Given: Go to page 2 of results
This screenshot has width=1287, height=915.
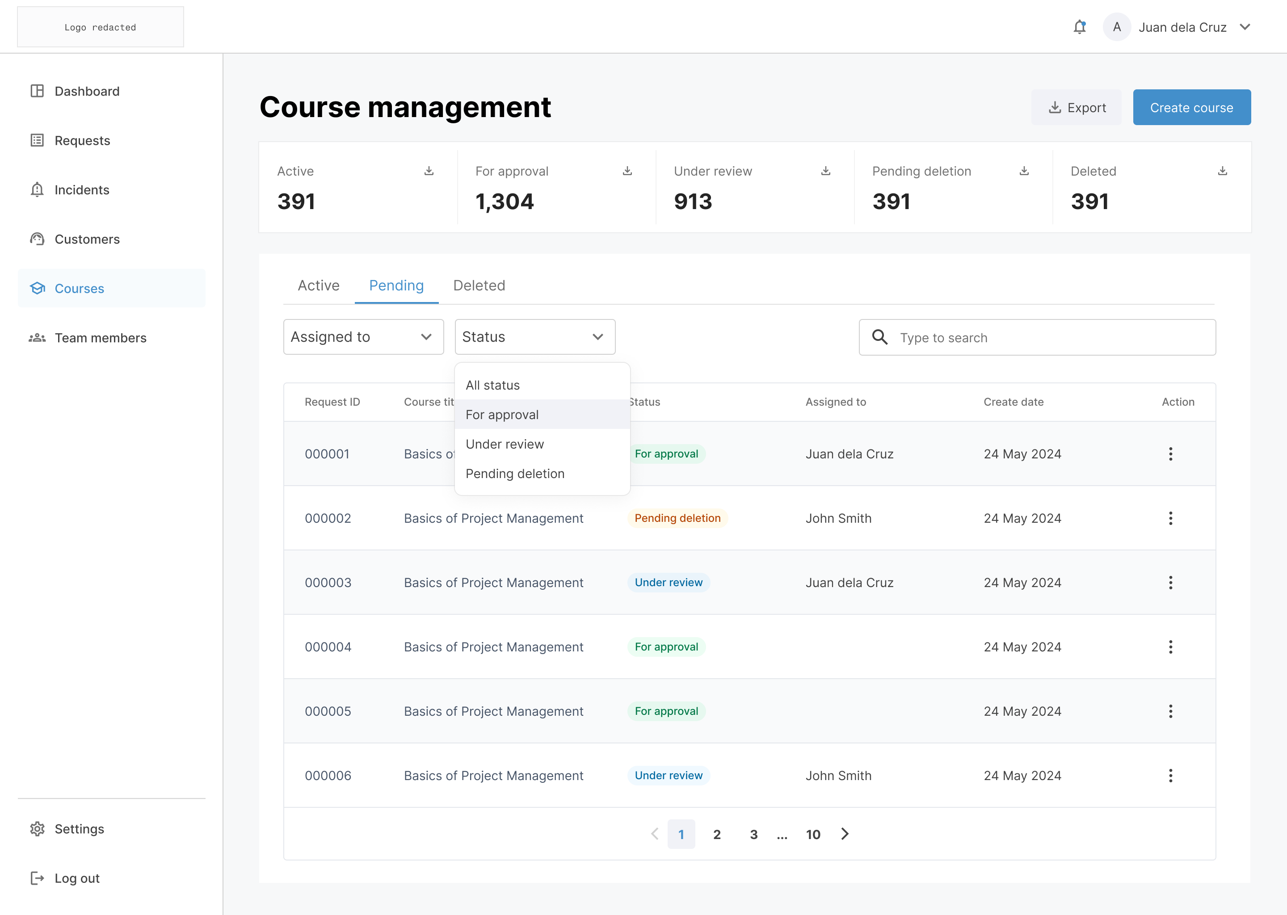Looking at the screenshot, I should tap(717, 835).
